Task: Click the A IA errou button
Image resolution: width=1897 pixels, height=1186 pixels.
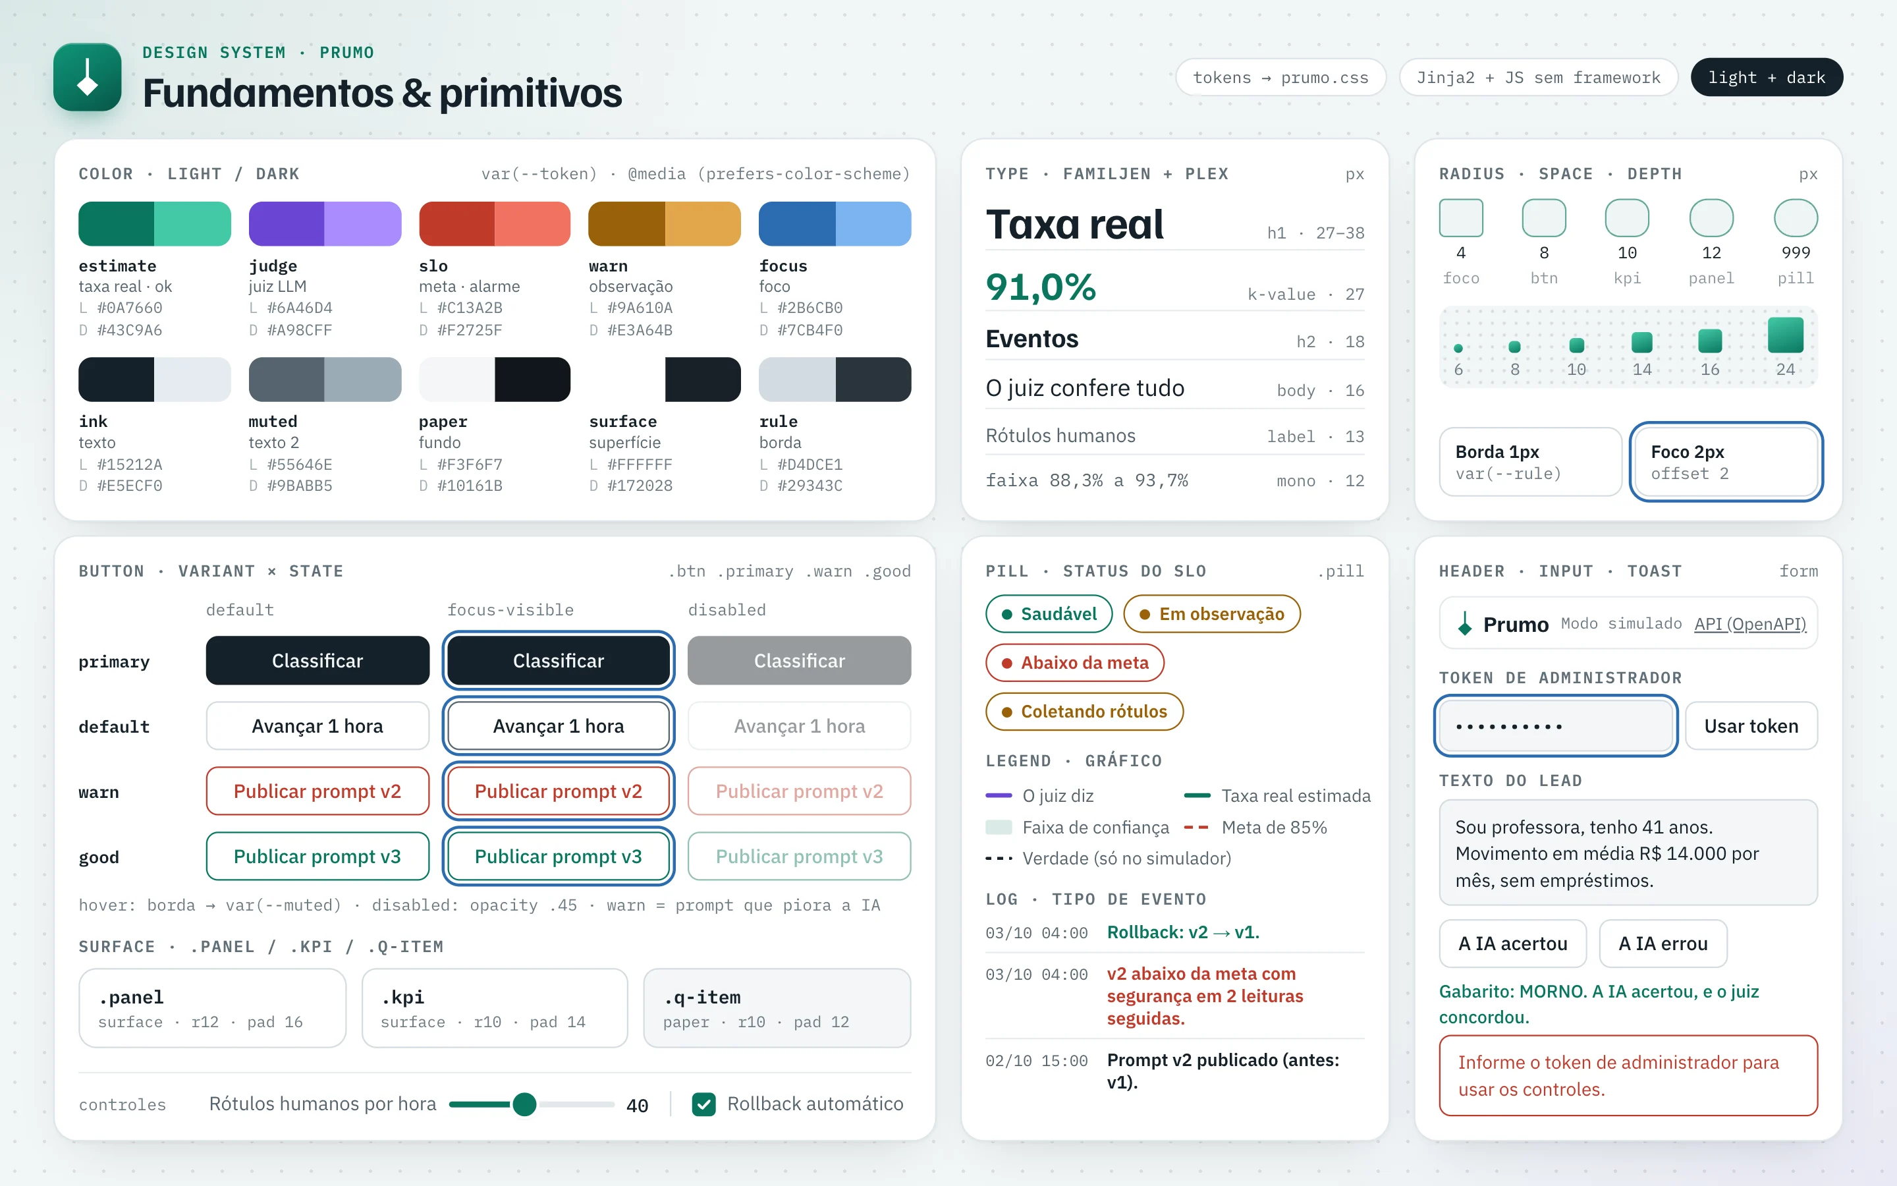Action: click(x=1663, y=943)
